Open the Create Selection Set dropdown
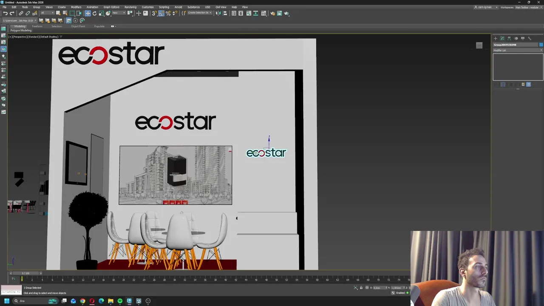Screen dimensions: 544x306 [x=200, y=13]
